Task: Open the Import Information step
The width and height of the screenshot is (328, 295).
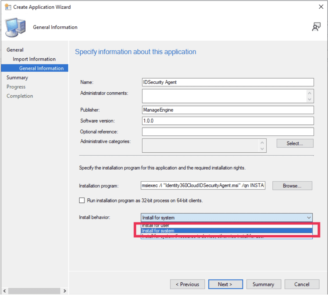Action: coord(34,59)
